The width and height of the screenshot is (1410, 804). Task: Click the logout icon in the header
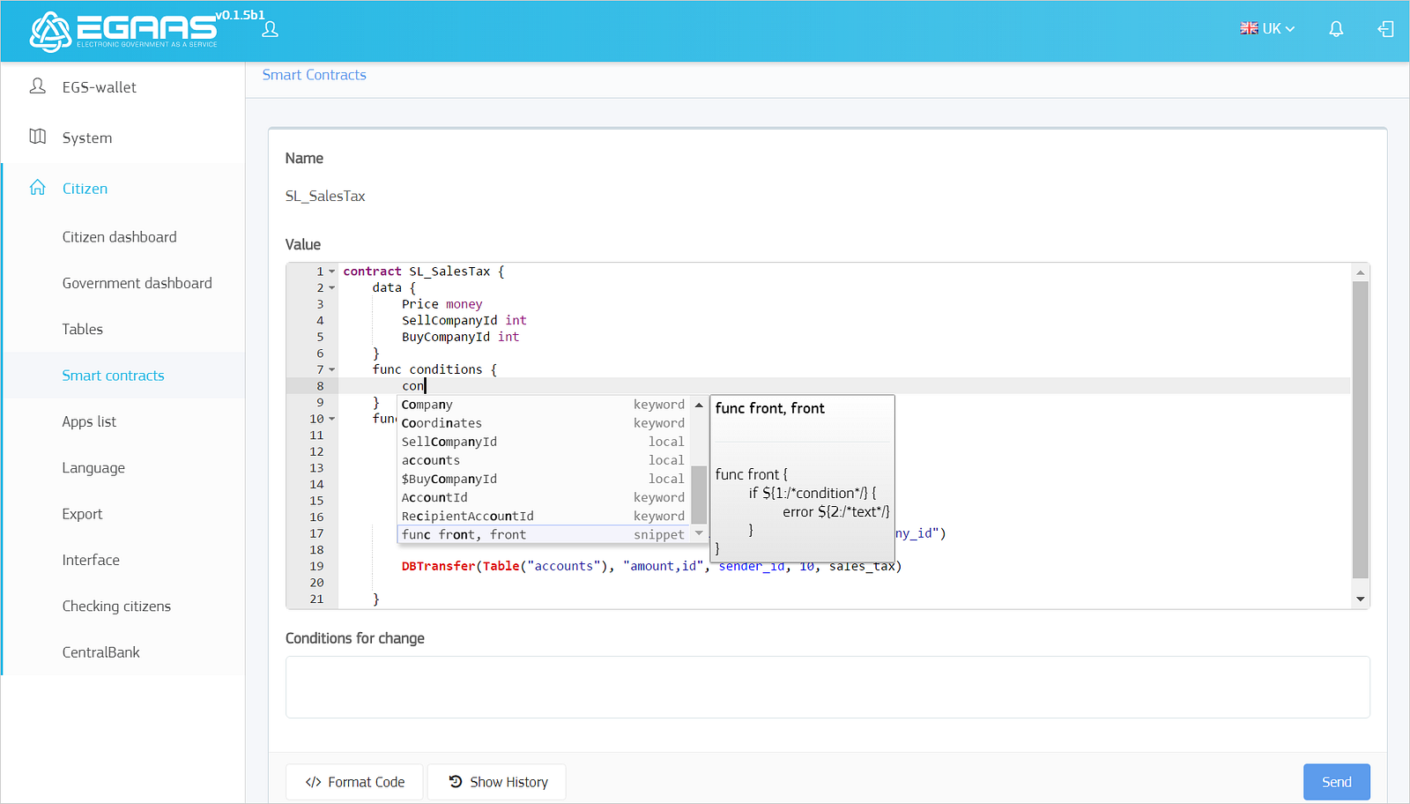tap(1385, 29)
